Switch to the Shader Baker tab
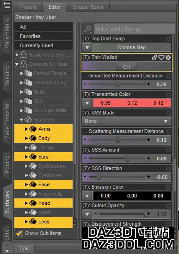Viewport: 179px width, 254px height. [x=88, y=7]
